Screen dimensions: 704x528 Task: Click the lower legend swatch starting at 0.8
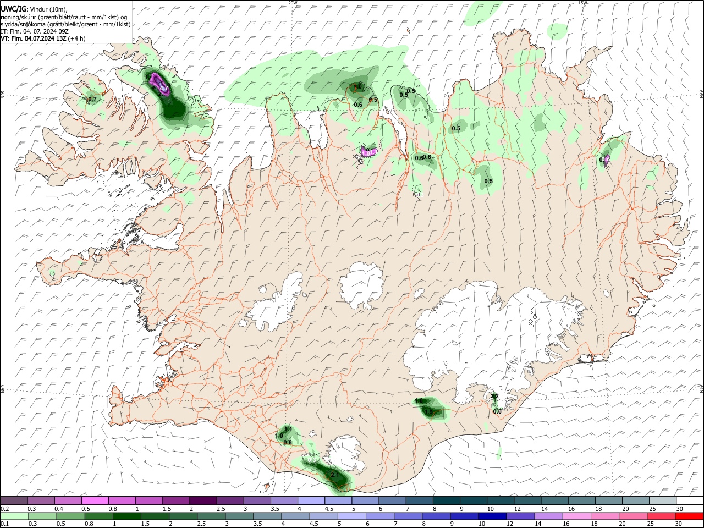pos(98,516)
